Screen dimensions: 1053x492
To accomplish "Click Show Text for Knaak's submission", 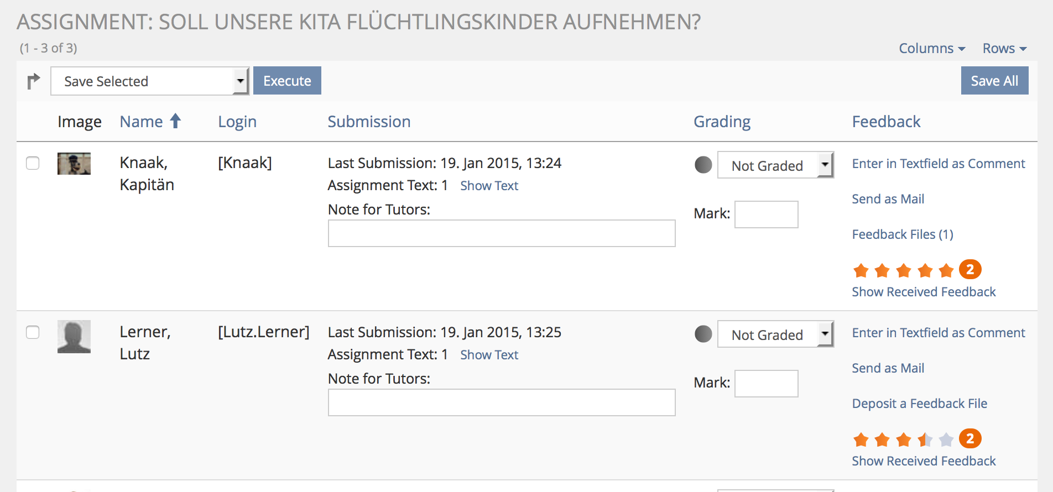I will (489, 186).
